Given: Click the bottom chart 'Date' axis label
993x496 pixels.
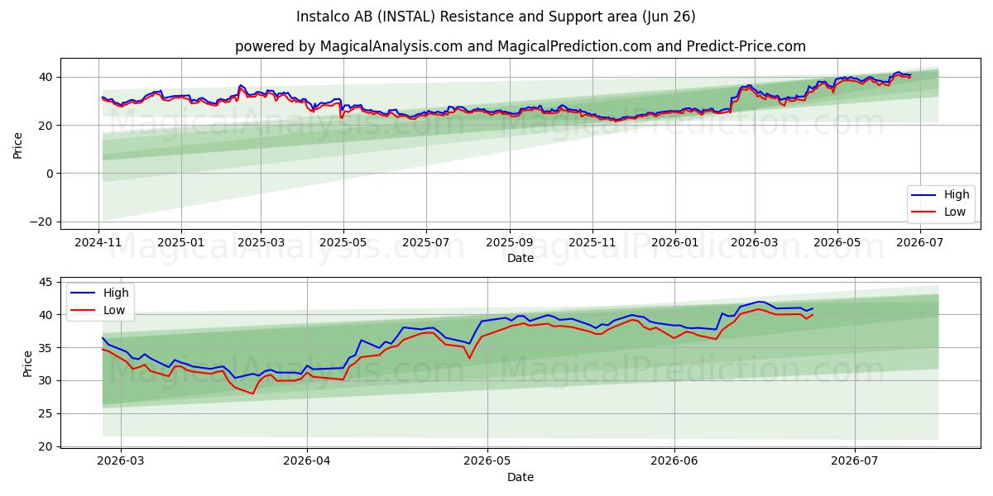Looking at the screenshot, I should click(520, 477).
